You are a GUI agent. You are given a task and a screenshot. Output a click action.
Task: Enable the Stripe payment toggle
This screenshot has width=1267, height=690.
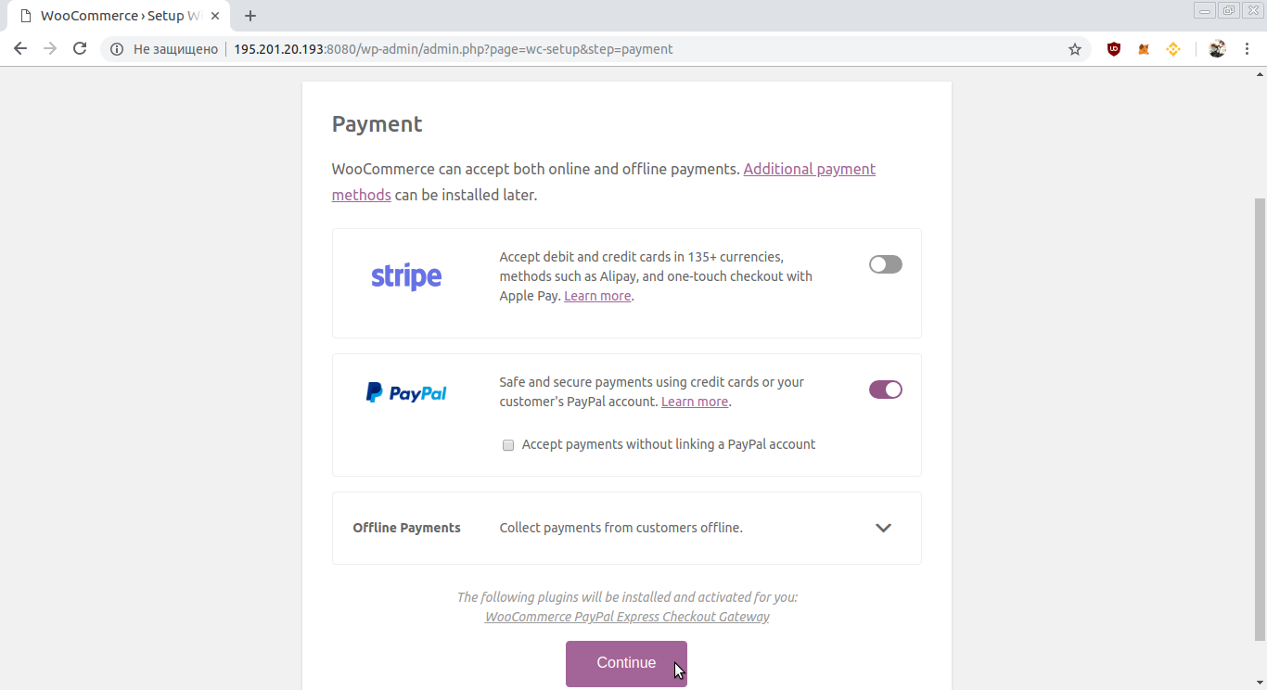(886, 264)
